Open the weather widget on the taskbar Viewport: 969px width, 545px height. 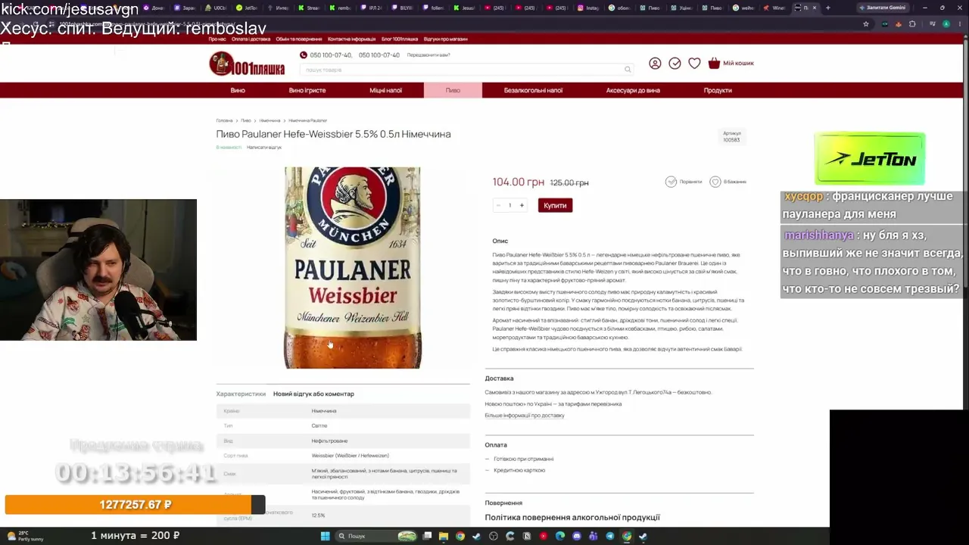tap(24, 536)
